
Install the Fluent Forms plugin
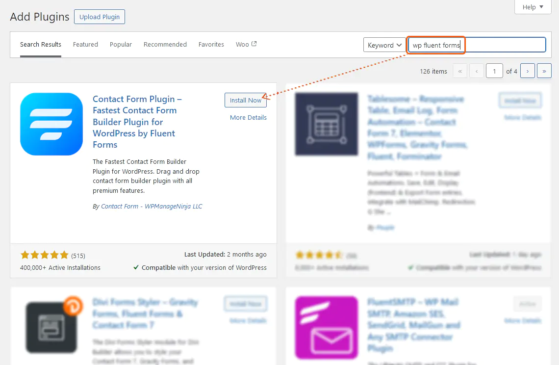click(246, 100)
